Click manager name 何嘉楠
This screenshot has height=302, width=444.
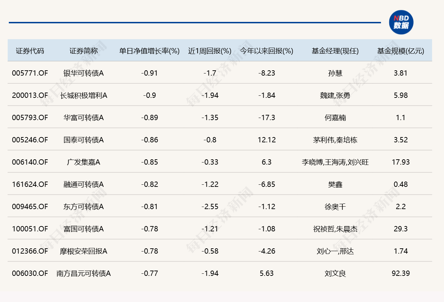click(x=335, y=118)
